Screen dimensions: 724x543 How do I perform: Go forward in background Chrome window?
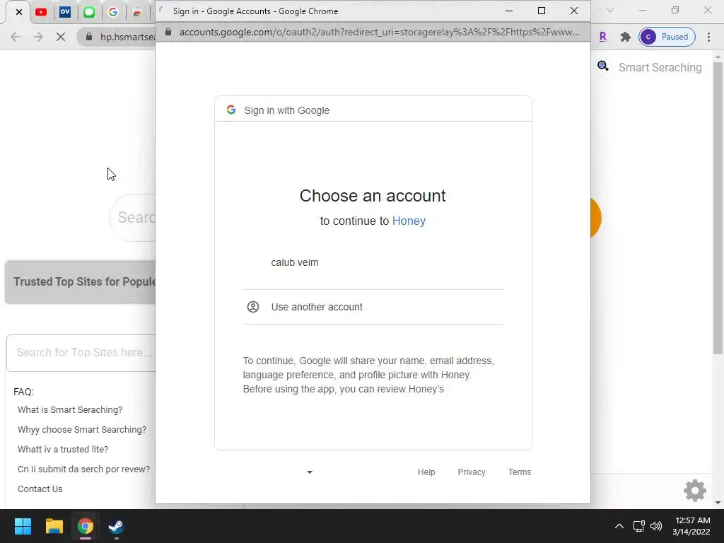38,37
